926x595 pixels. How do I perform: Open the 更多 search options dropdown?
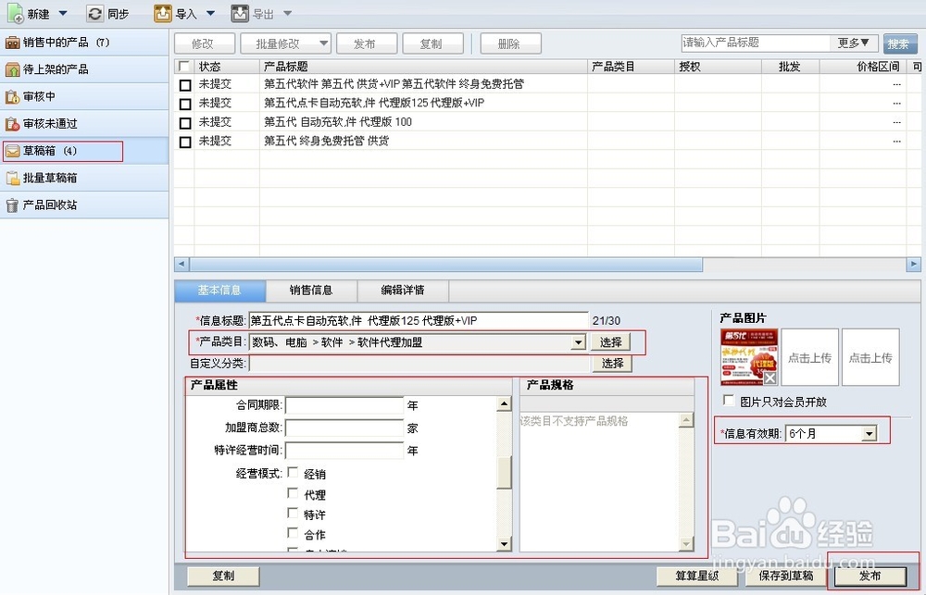854,43
